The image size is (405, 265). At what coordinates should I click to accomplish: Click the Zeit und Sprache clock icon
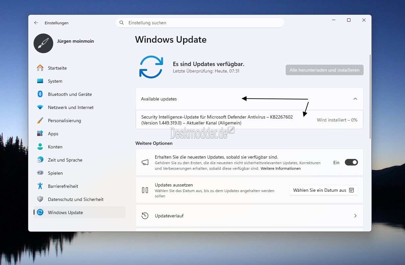(40, 160)
